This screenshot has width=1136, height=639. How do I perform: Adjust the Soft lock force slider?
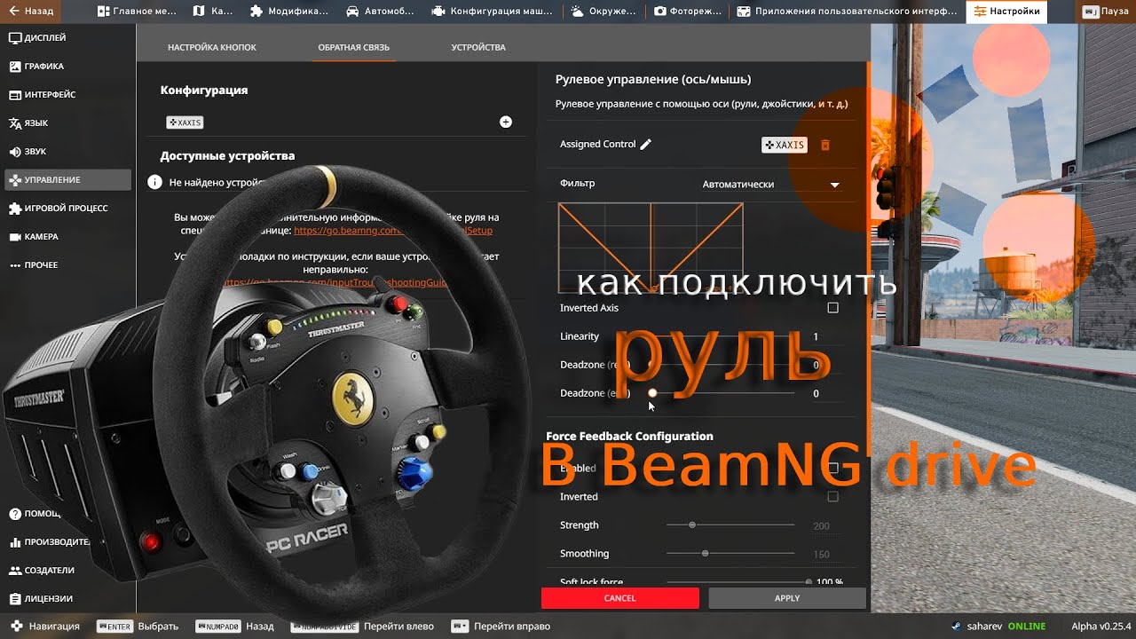[738, 582]
